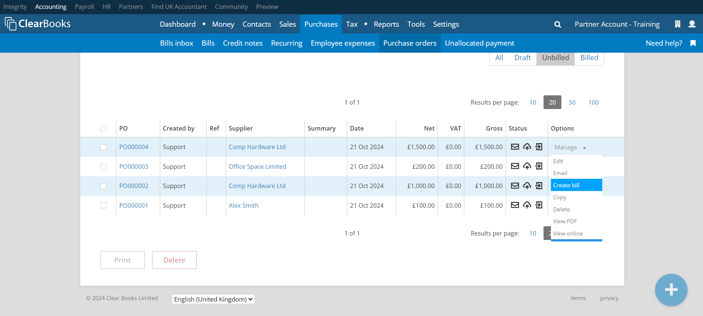Click the convert-to-bill icon for PO000003
This screenshot has height=316, width=703.
[x=539, y=166]
